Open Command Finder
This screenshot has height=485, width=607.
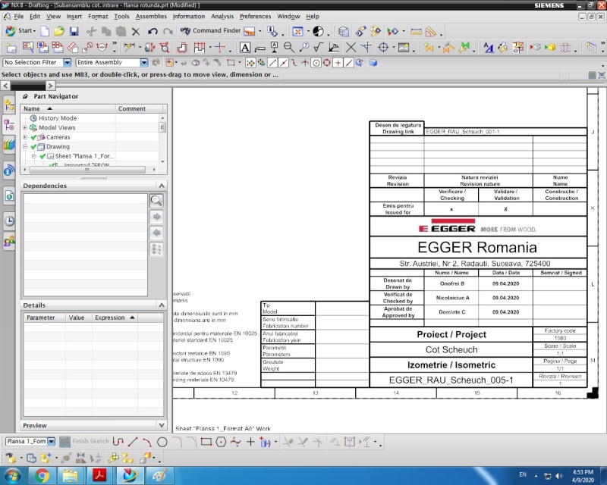tap(211, 30)
